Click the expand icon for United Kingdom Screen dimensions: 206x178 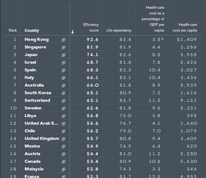[63, 139]
